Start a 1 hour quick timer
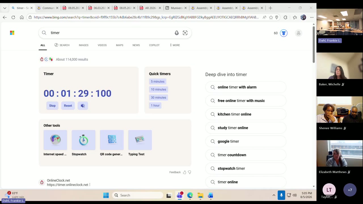Image resolution: width=363 pixels, height=204 pixels. (155, 105)
